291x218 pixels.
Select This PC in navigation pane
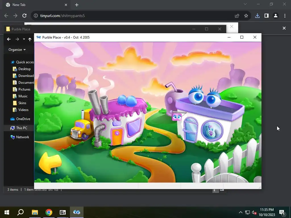pyautogui.click(x=18, y=128)
